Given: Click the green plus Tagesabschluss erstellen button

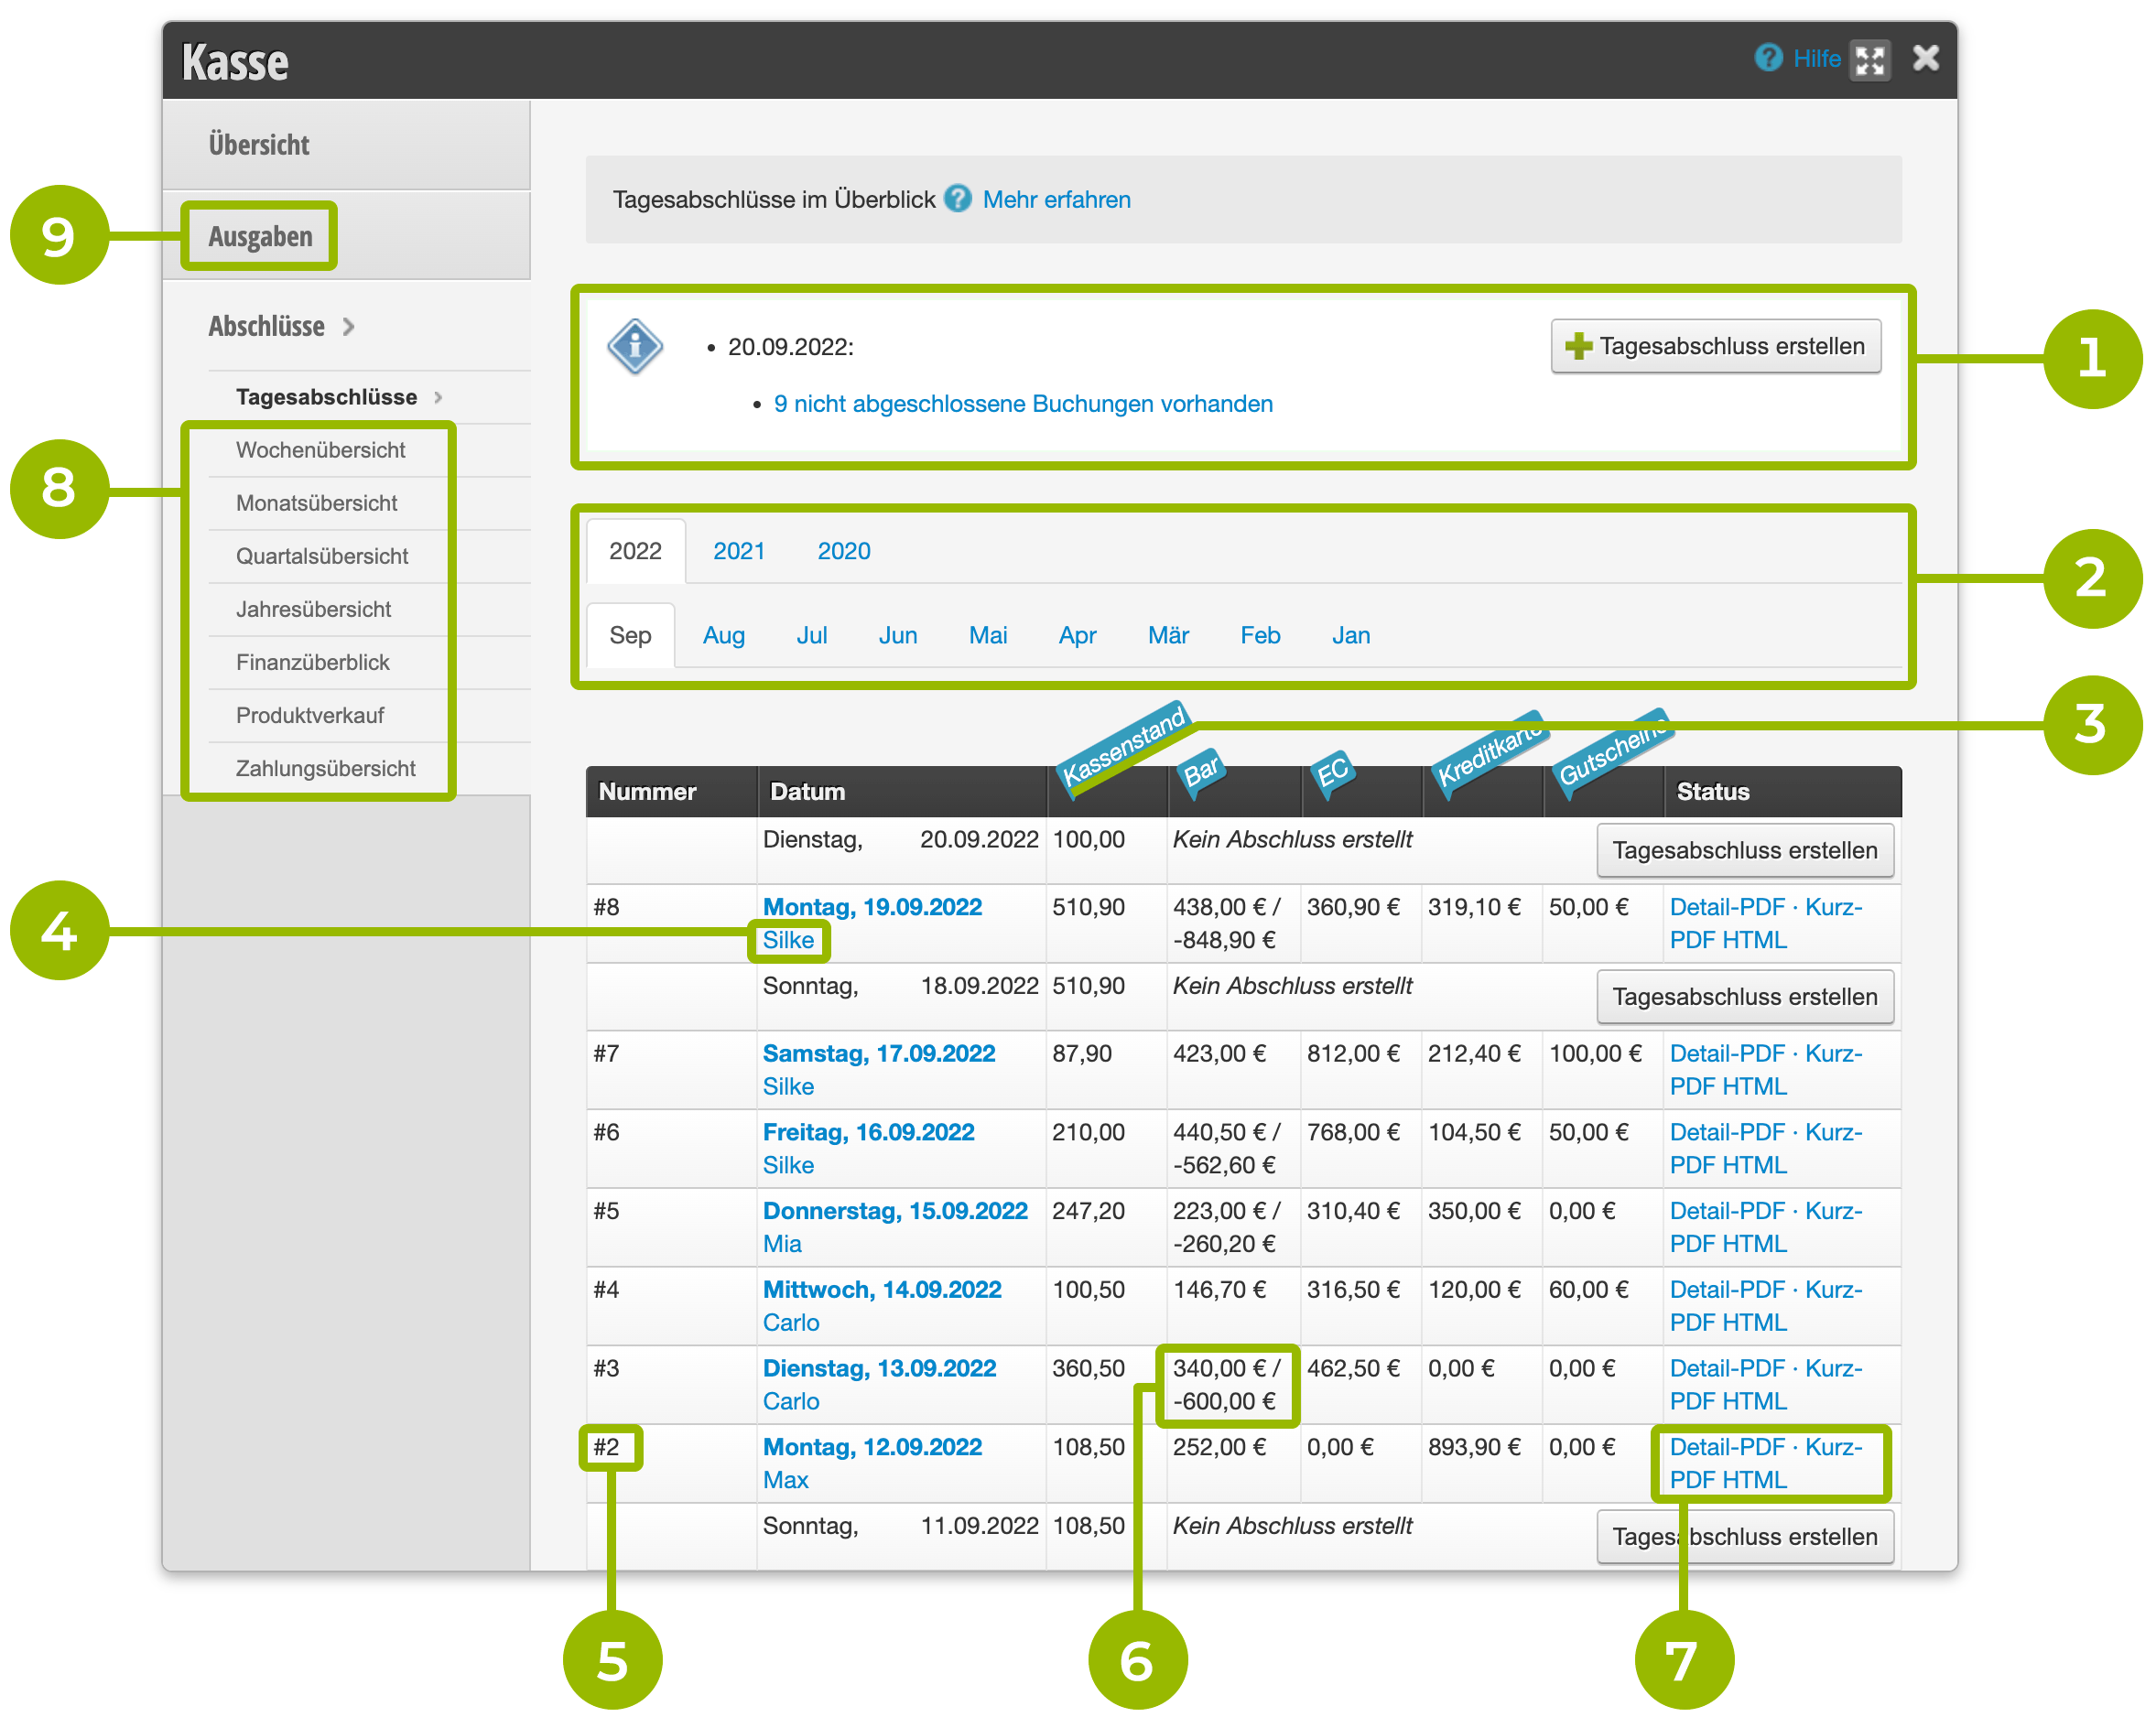Looking at the screenshot, I should pyautogui.click(x=1714, y=346).
